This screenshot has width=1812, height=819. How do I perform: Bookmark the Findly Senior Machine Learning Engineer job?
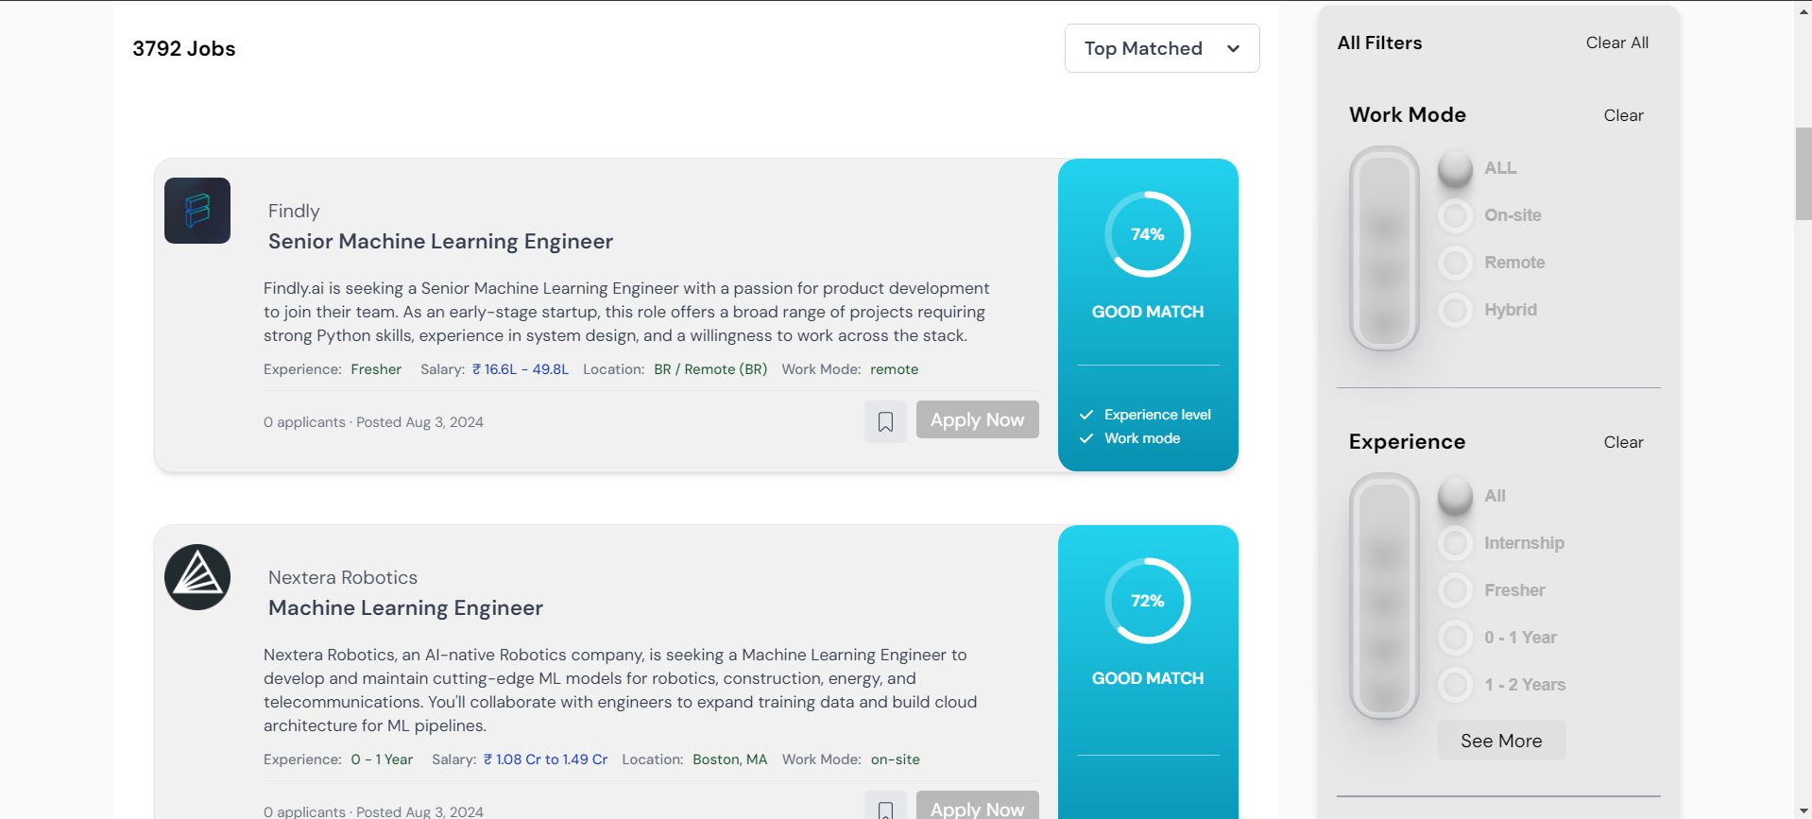click(x=885, y=421)
